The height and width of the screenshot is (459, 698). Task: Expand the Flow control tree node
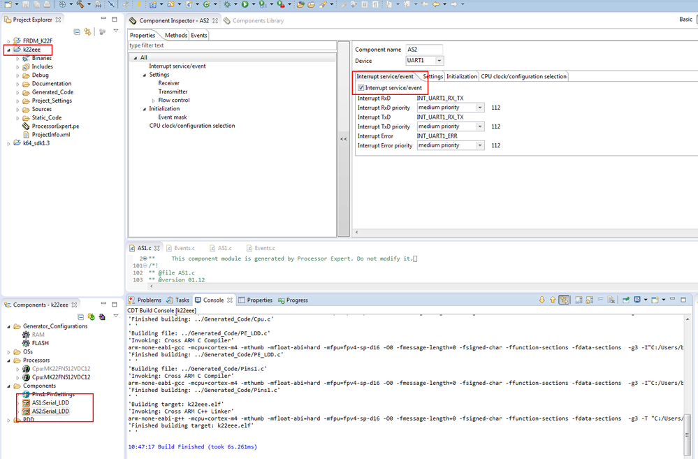point(153,101)
